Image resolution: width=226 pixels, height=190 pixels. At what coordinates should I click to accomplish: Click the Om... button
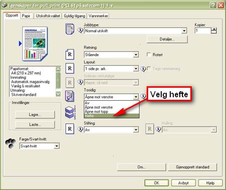click(142, 167)
